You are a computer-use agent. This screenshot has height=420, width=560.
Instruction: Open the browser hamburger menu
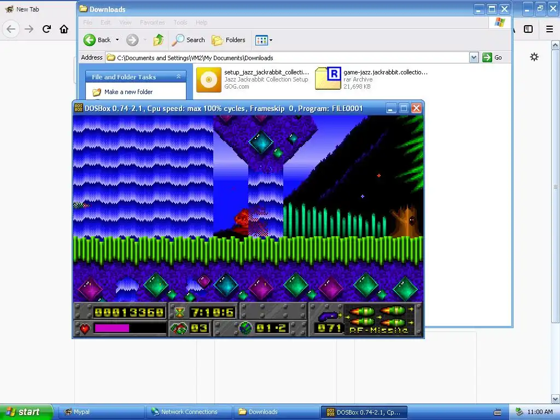550,29
